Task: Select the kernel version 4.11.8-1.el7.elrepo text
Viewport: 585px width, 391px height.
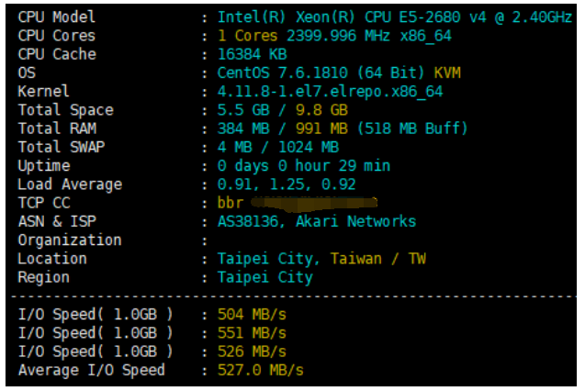Action: pos(330,92)
